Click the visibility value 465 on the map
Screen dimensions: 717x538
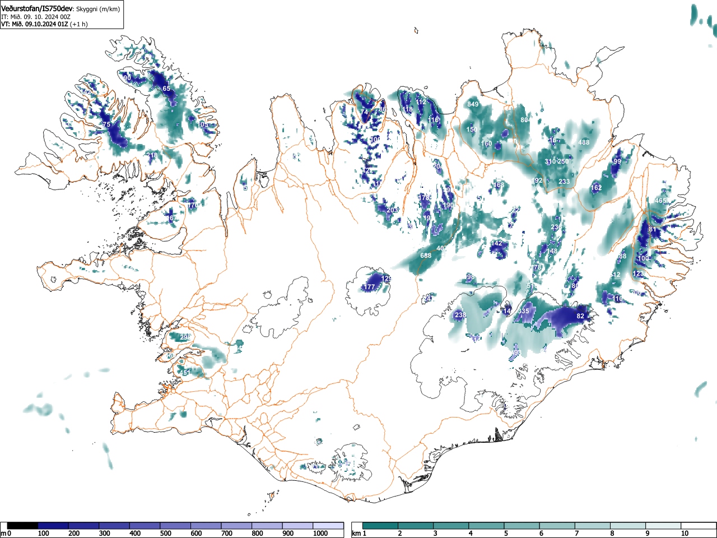[x=660, y=201]
